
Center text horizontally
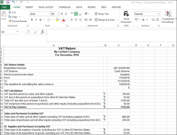point(76,20)
